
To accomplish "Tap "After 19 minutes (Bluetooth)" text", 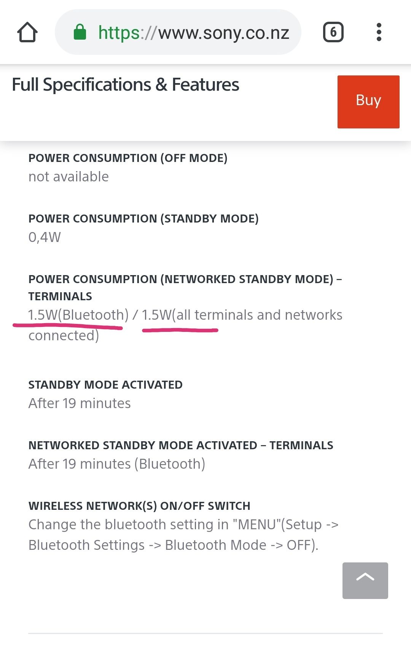I will pyautogui.click(x=117, y=464).
